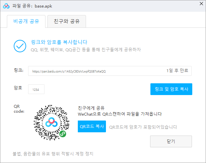
Task: Click the 1일 후 만료 expiry text
Action: [177, 71]
